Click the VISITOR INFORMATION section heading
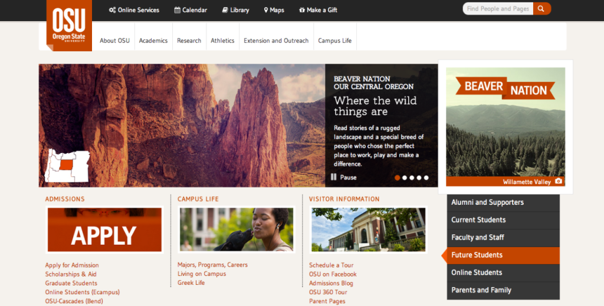 [x=344, y=199]
